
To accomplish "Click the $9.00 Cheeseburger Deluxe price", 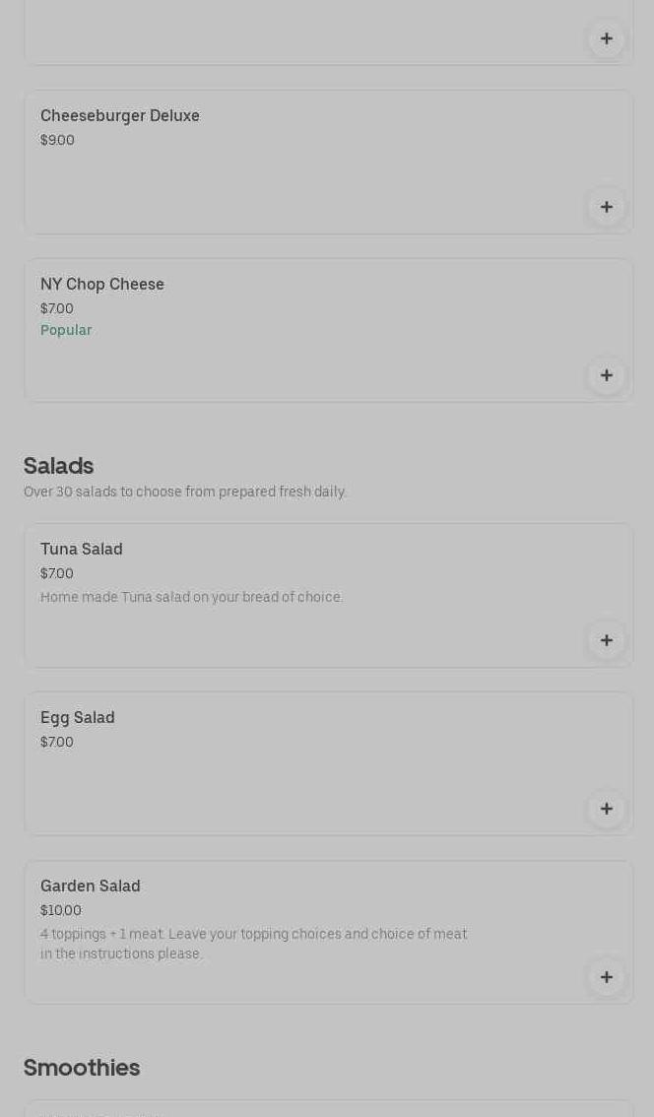I will pyautogui.click(x=57, y=141).
